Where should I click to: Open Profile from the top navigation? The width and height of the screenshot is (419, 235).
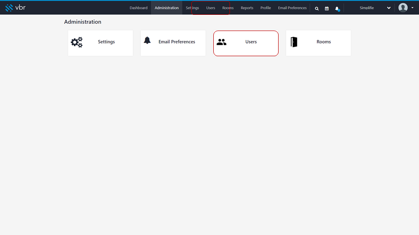(266, 8)
